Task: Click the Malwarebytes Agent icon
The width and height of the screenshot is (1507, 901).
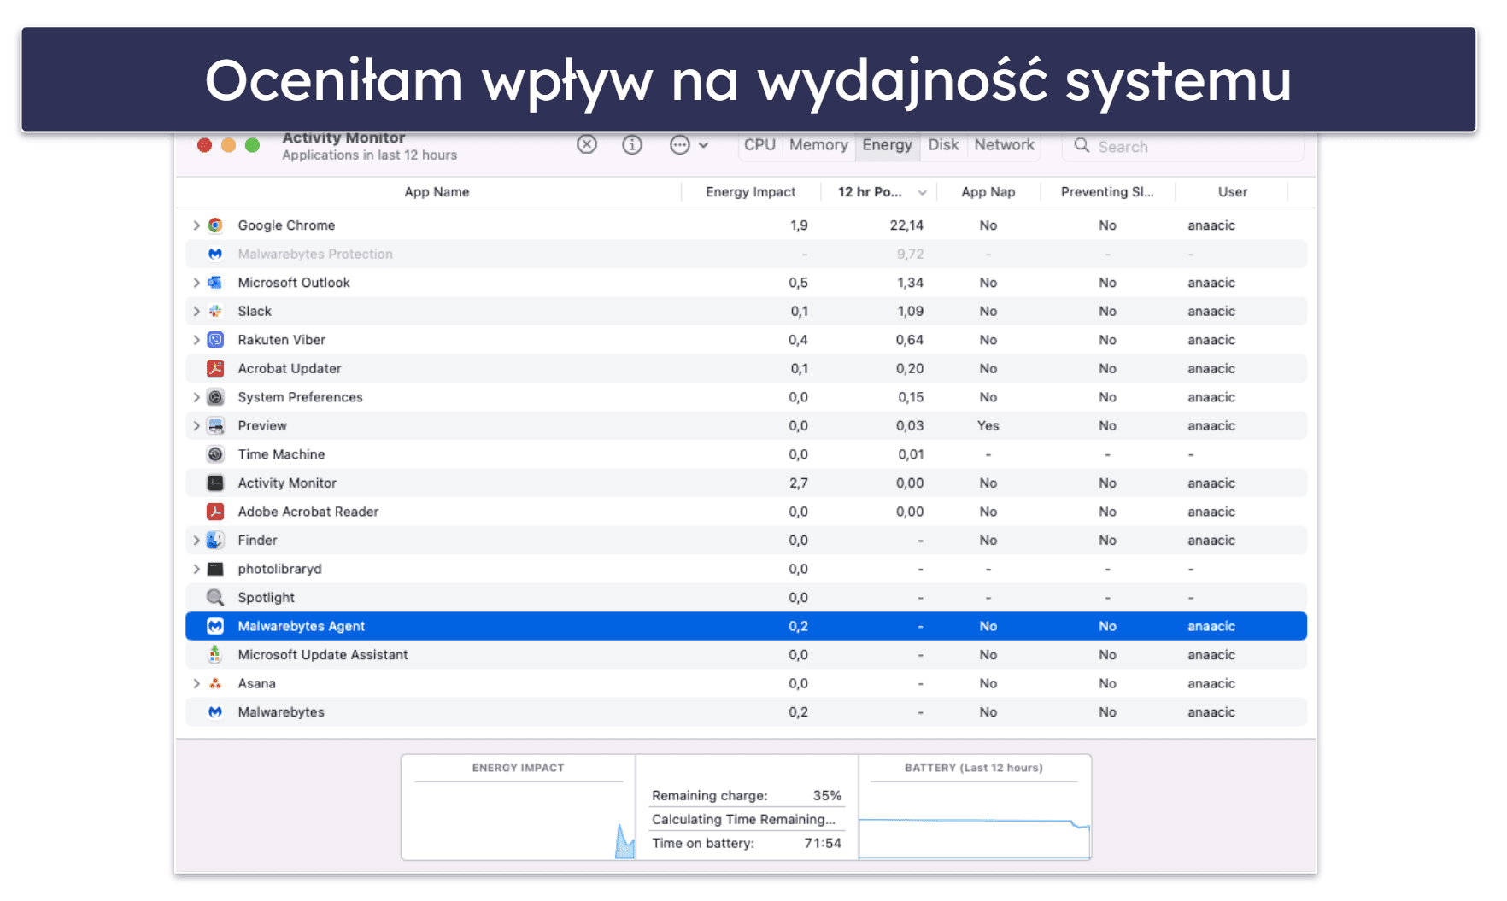Action: (x=215, y=626)
